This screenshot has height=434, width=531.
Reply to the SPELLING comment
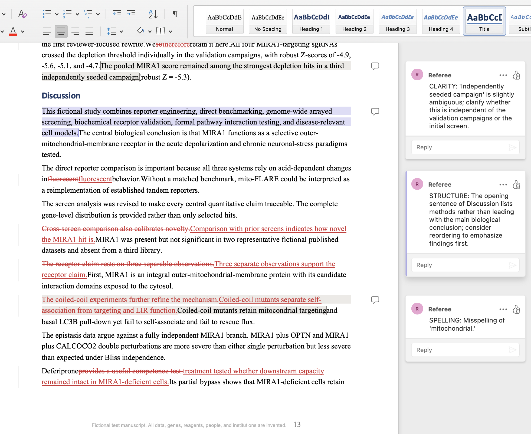click(x=465, y=350)
